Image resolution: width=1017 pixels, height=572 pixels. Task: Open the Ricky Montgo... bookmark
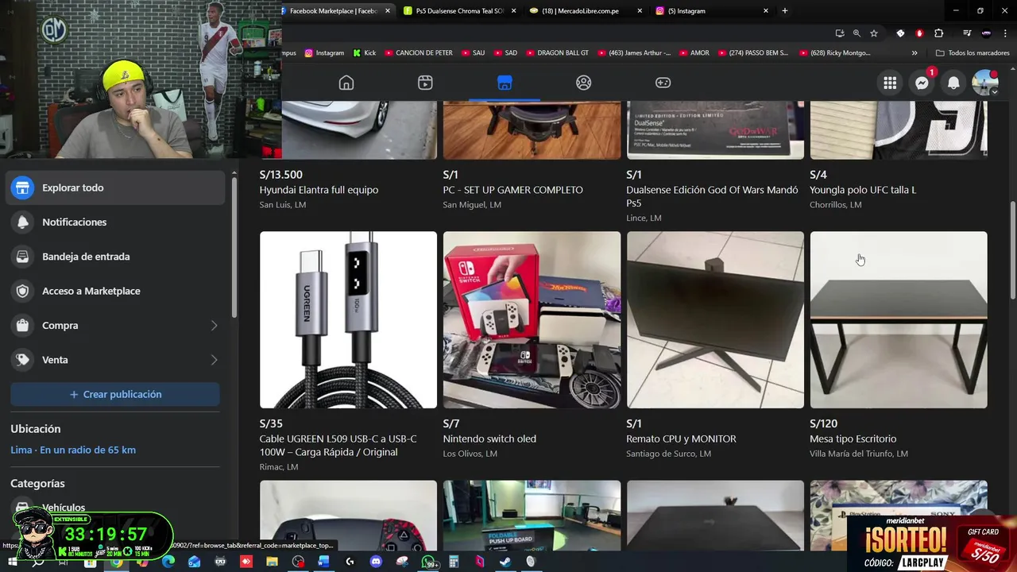(835, 53)
